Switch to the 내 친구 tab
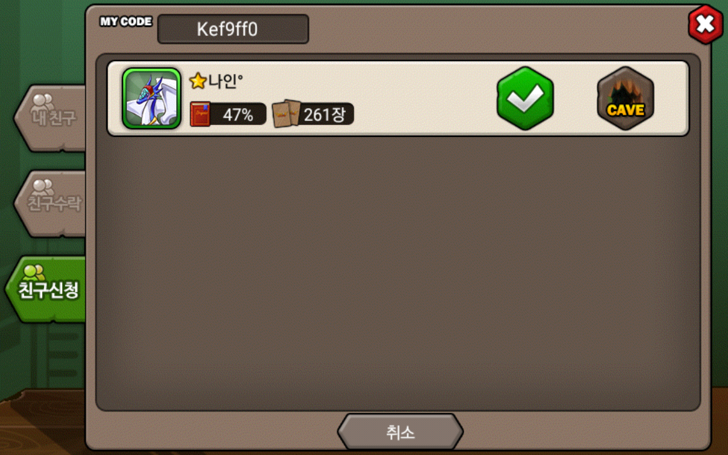This screenshot has width=728, height=455. [50, 118]
